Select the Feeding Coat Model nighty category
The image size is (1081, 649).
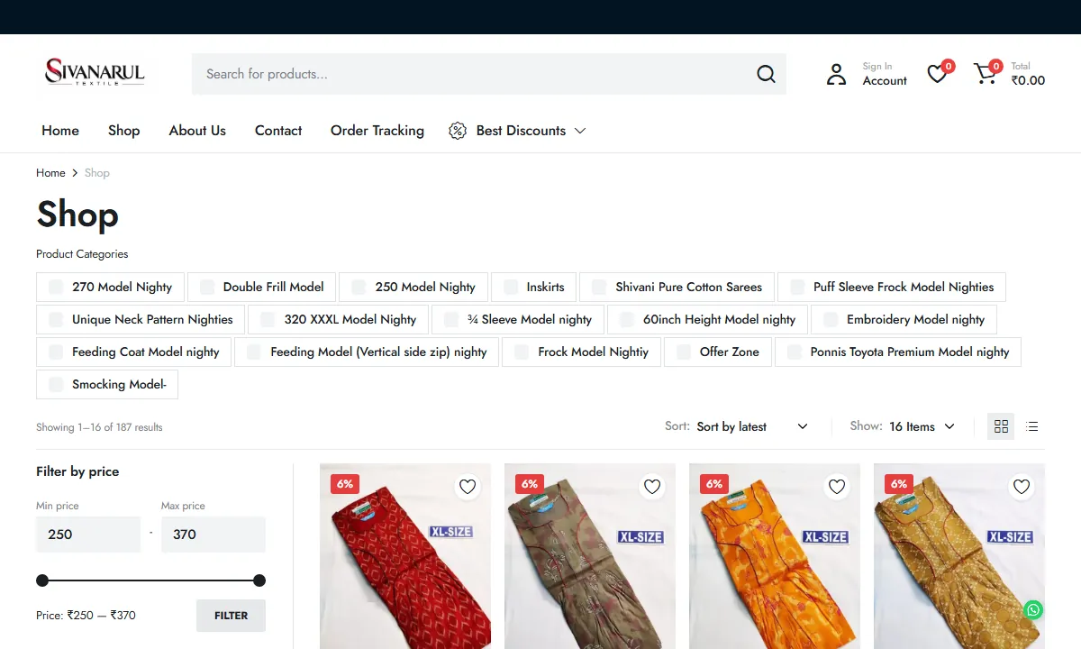click(133, 352)
